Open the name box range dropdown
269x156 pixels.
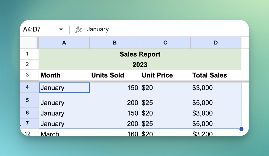tap(61, 29)
